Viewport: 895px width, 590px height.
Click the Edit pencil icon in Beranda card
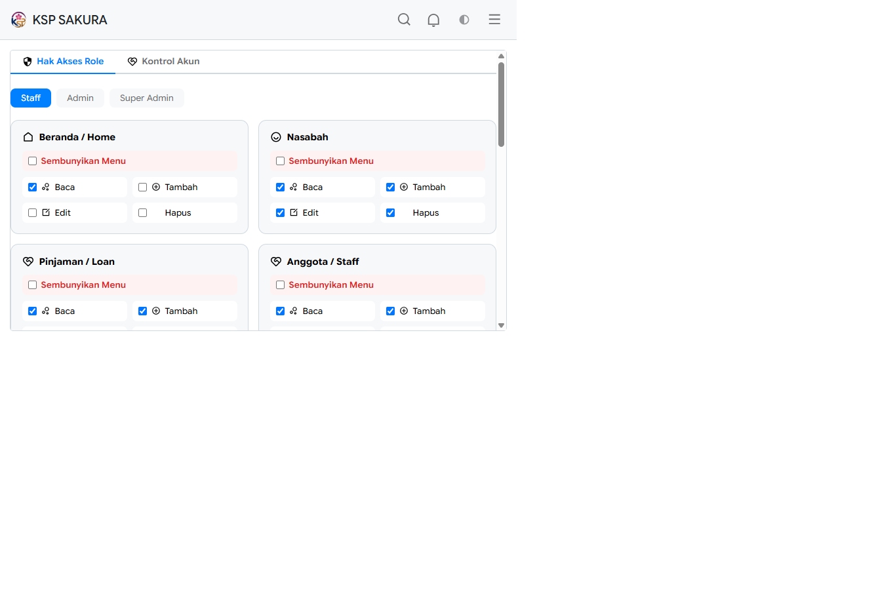tap(46, 212)
